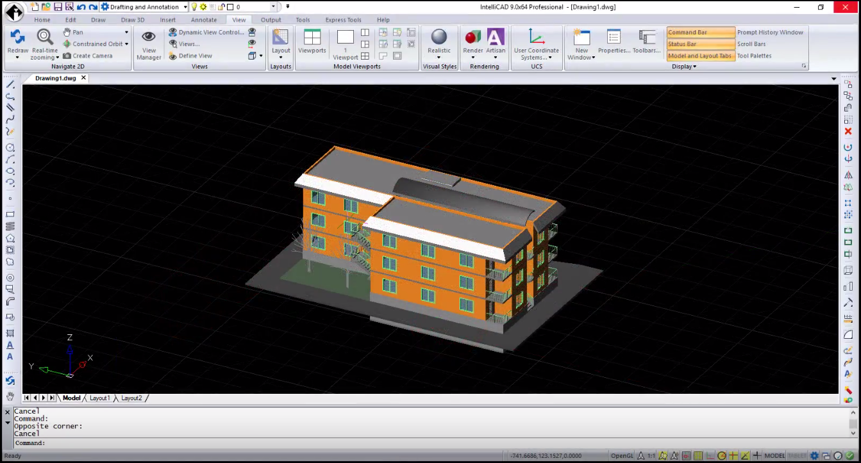Click the Pan icon in Navigate 2D
The width and height of the screenshot is (861, 463).
(x=66, y=31)
